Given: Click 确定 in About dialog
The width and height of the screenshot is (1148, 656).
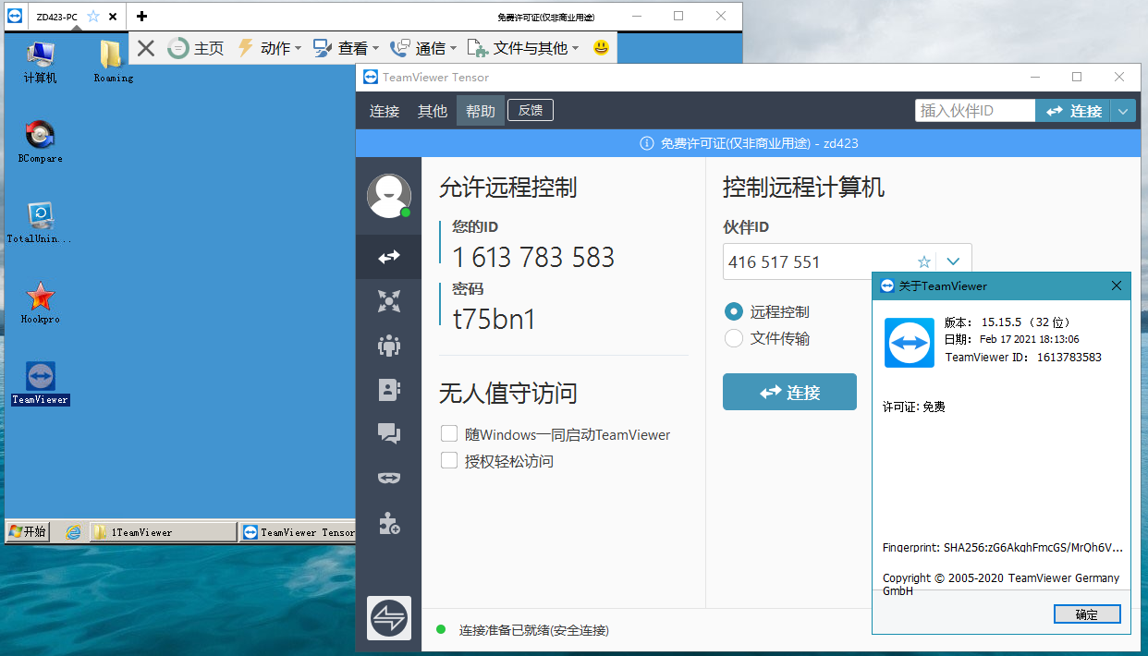Looking at the screenshot, I should [1087, 614].
